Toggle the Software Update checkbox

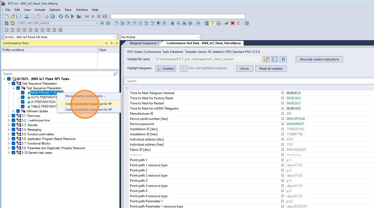coord(18,111)
